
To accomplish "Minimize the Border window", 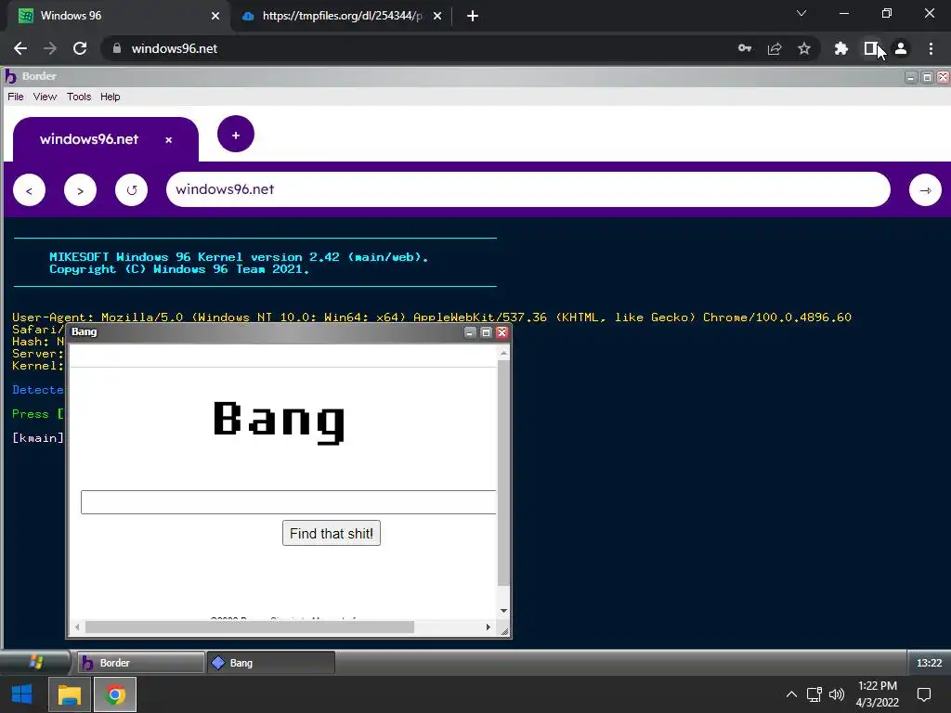I will 910,77.
